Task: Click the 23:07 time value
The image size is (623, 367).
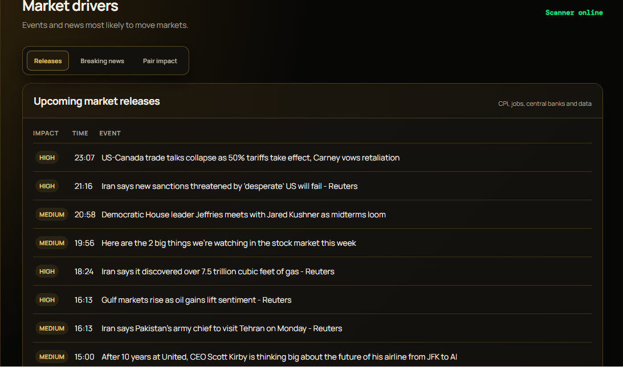Action: pos(84,158)
